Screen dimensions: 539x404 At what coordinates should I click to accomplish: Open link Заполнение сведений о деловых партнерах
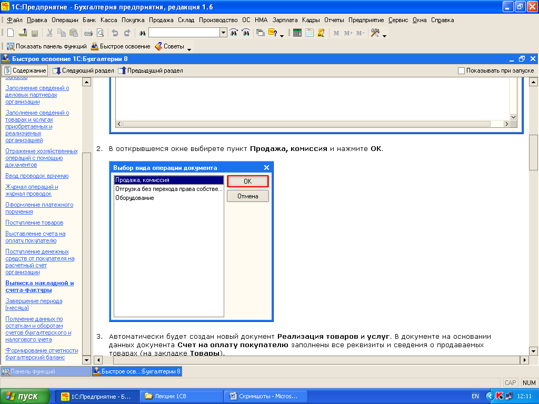tap(37, 95)
